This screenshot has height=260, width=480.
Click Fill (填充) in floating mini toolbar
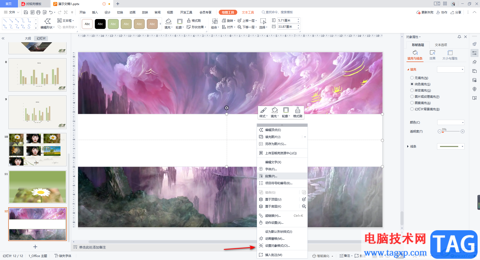pos(274,112)
